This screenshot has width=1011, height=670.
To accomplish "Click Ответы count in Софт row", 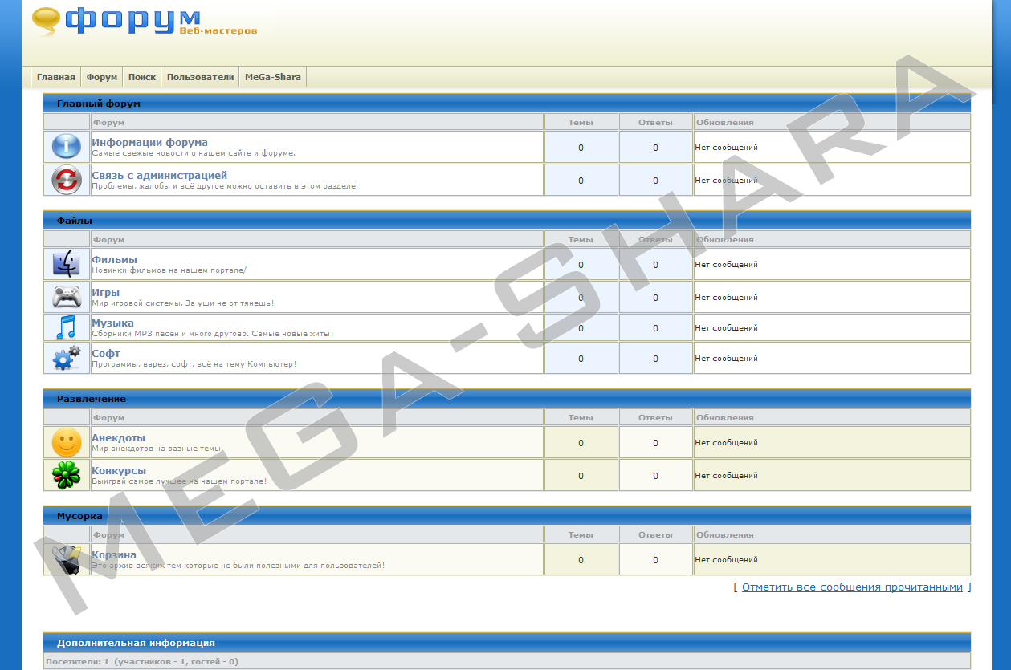I will pos(655,359).
